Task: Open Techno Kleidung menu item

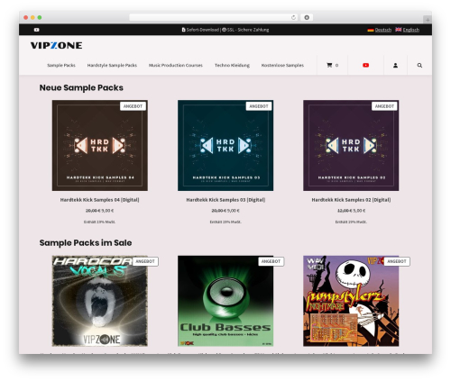Action: (x=232, y=65)
